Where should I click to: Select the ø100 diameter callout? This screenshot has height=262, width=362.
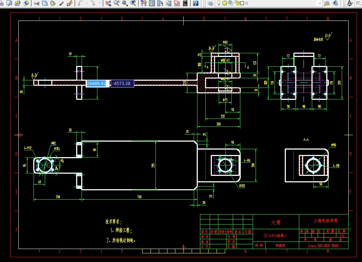242,186
